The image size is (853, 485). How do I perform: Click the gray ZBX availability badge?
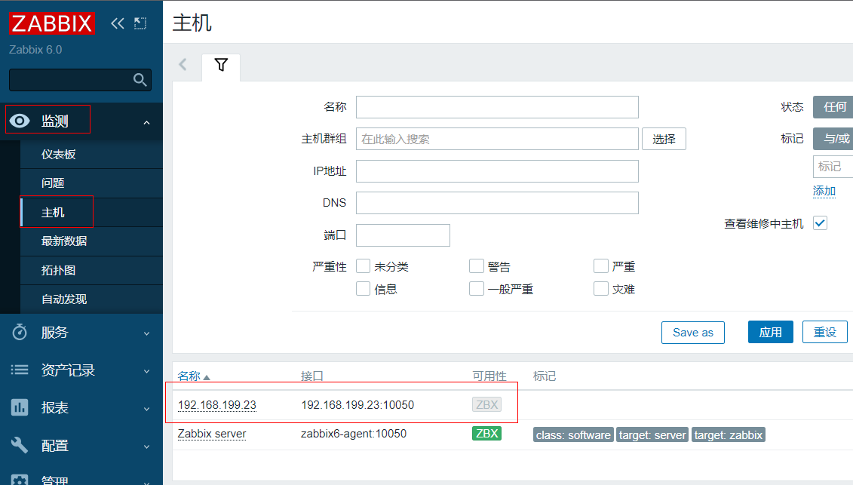[x=486, y=404]
